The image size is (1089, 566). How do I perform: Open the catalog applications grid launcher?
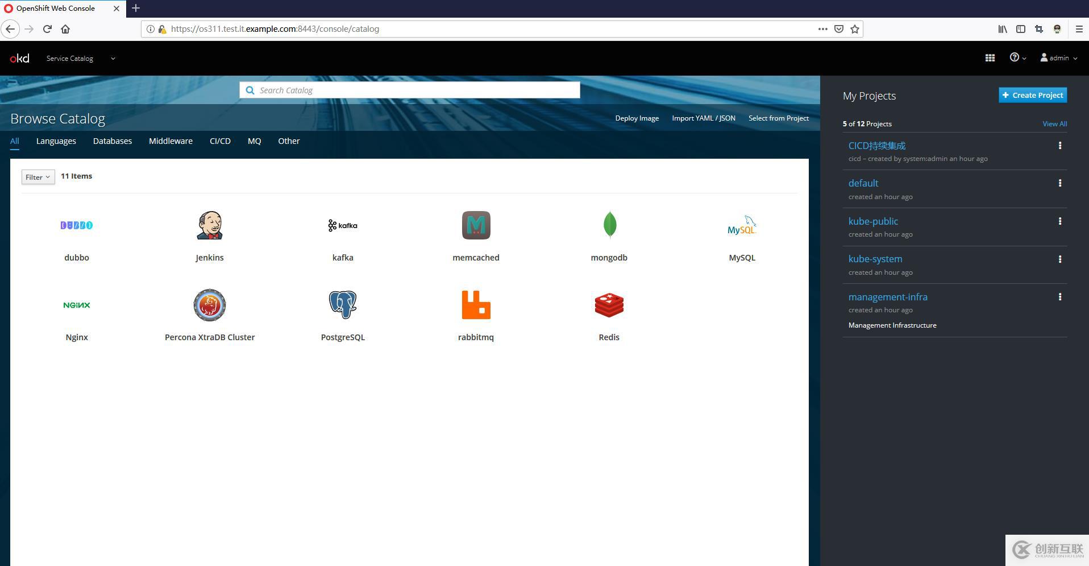tap(990, 58)
